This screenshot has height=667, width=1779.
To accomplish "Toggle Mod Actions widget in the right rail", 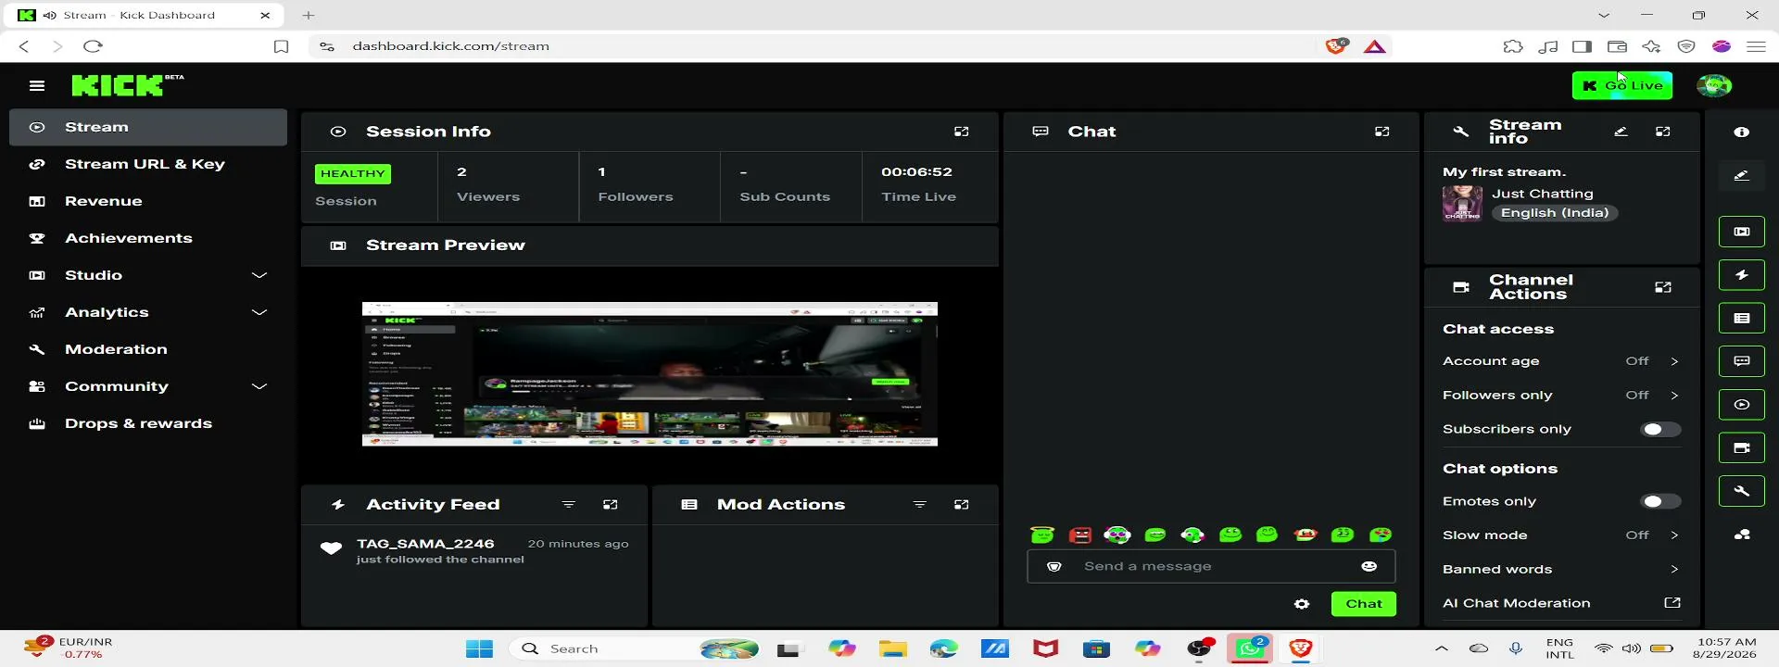I will 1742,318.
